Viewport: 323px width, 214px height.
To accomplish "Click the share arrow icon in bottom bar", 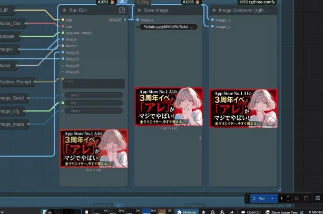I will [x=232, y=212].
